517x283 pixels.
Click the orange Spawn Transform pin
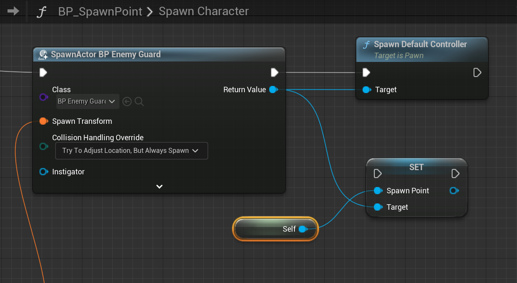pos(43,121)
